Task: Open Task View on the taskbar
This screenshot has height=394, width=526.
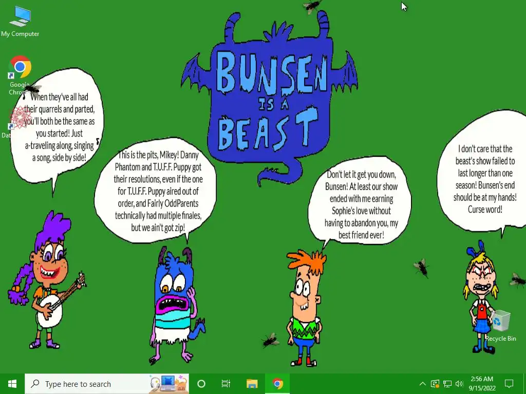Action: [226, 384]
